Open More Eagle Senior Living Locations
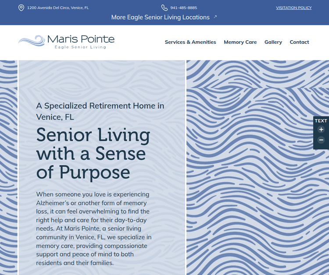Viewport: 329px width, 275px height. 161,17
